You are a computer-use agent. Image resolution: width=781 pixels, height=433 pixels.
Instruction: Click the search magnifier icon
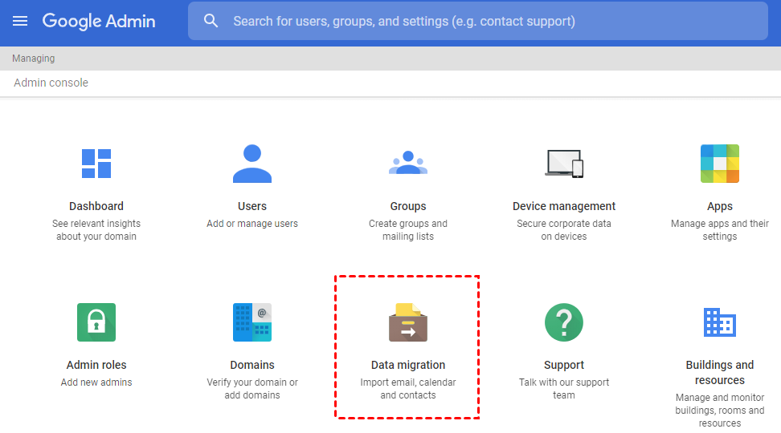(211, 21)
